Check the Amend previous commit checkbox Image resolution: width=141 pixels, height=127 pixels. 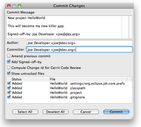point(9,56)
